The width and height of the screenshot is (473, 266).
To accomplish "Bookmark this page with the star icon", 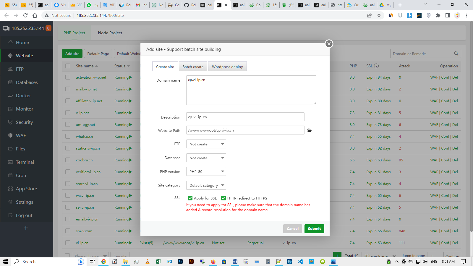I will tap(379, 15).
